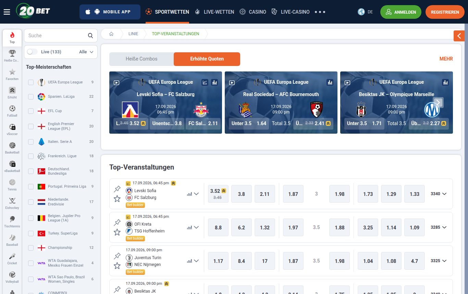Viewport: 468px width, 294px height.
Task: Click the MOBILE APP button
Action: [x=110, y=12]
